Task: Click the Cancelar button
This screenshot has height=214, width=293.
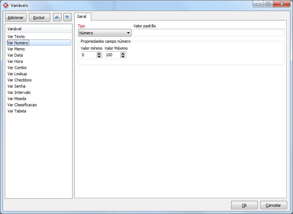Action: 273,205
